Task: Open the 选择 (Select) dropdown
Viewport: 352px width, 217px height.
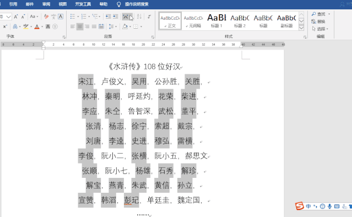Action: tap(320, 29)
